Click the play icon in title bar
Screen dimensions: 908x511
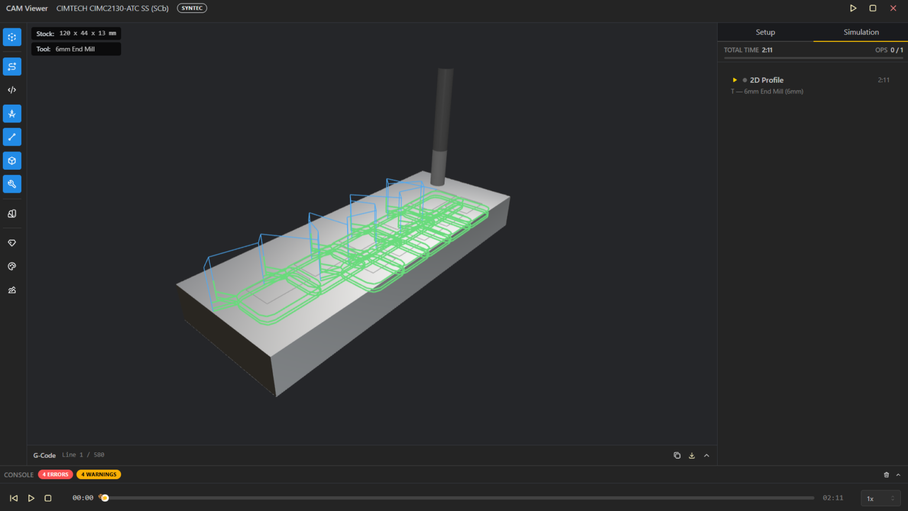853,8
